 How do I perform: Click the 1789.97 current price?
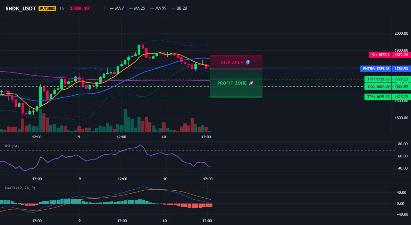[80, 8]
